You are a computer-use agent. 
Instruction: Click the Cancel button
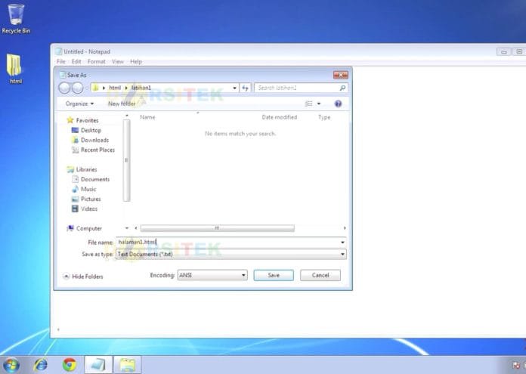click(320, 275)
